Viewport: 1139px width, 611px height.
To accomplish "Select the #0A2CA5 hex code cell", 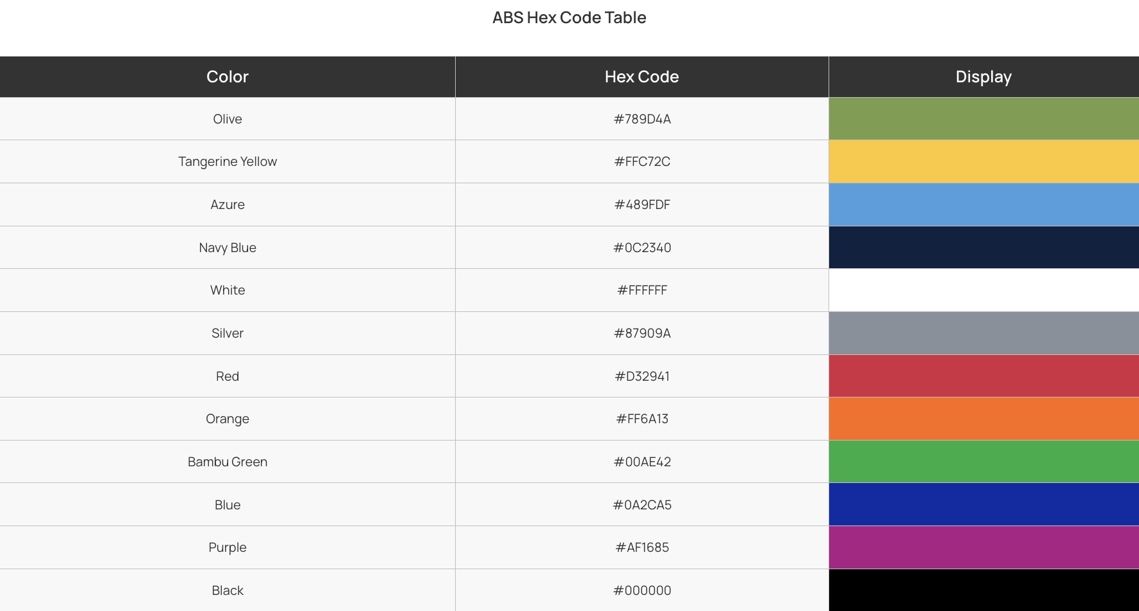I will [x=642, y=505].
